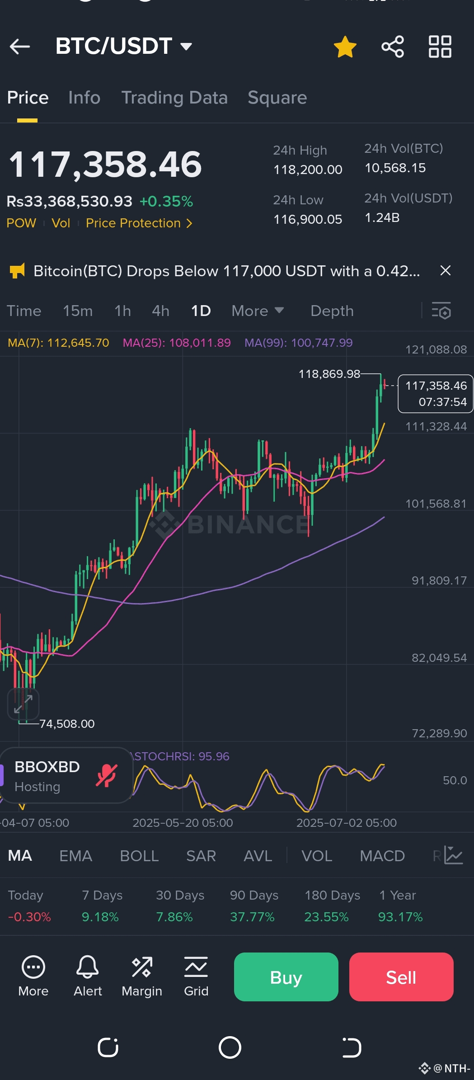Set a price Alert
Image resolution: width=474 pixels, height=1080 pixels.
coord(88,976)
